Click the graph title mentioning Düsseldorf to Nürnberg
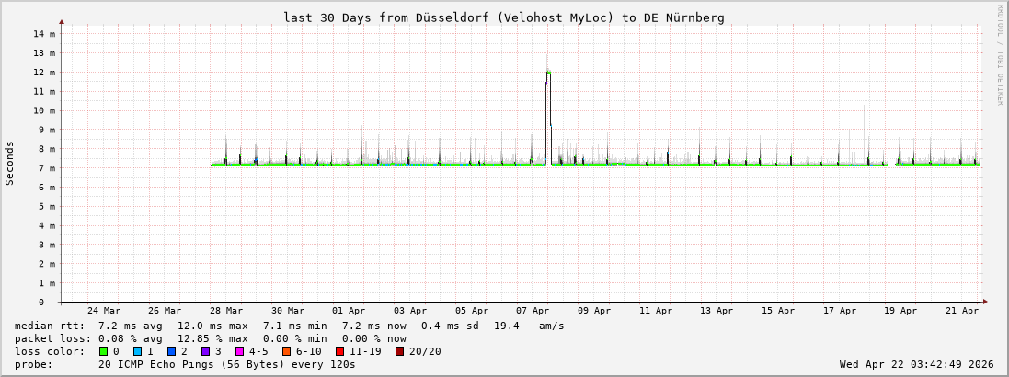The image size is (1009, 377). [x=503, y=17]
